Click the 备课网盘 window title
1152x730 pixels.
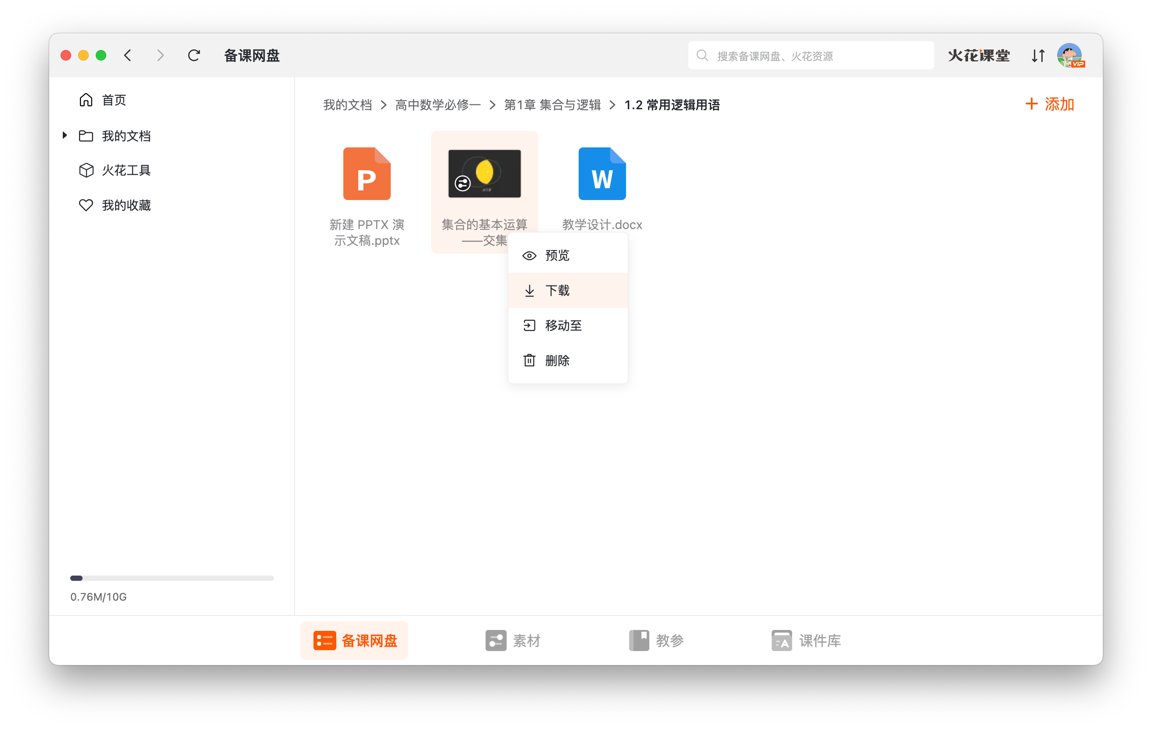click(x=252, y=55)
